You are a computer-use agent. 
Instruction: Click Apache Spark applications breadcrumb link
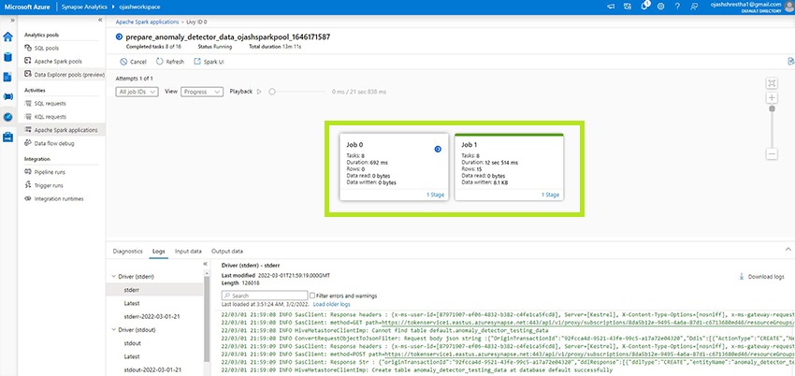click(x=147, y=22)
